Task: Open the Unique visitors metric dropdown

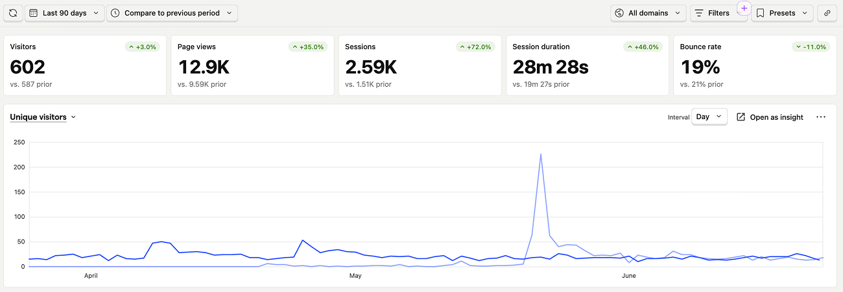Action: click(43, 117)
